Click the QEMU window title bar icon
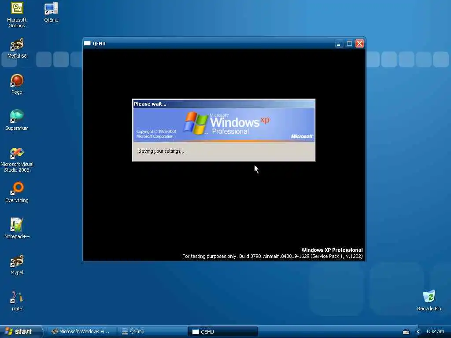The image size is (451, 338). click(87, 44)
